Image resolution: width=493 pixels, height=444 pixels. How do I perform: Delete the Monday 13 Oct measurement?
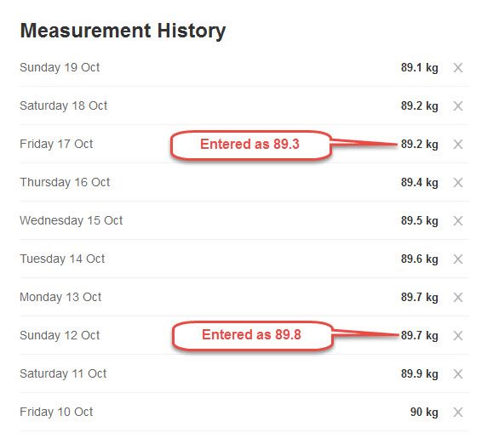click(458, 297)
